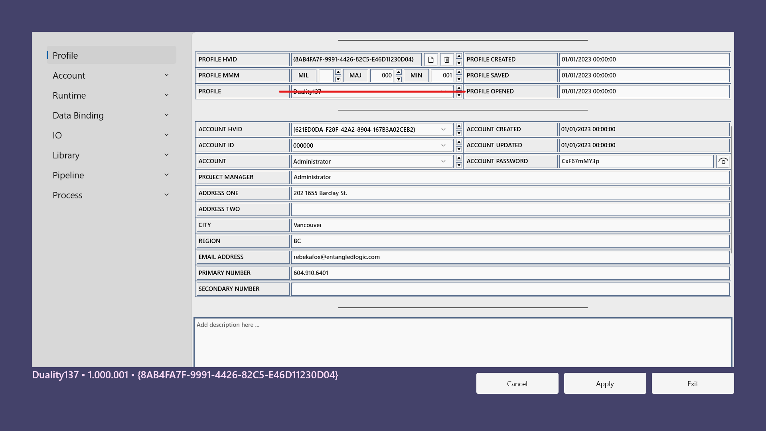The image size is (766, 431).
Task: Expand the Process sidebar section
Action: (111, 195)
